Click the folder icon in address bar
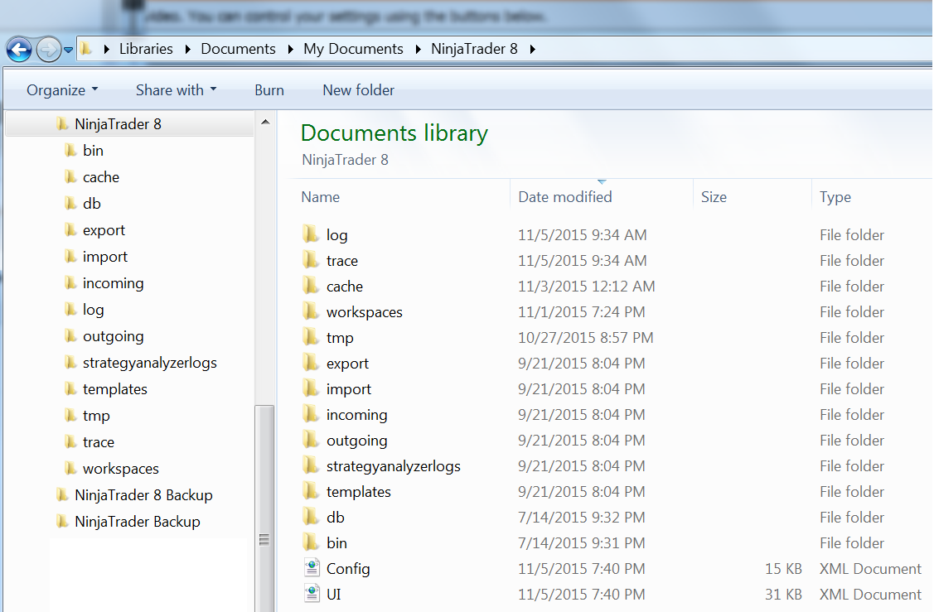This screenshot has width=934, height=612. click(x=86, y=49)
